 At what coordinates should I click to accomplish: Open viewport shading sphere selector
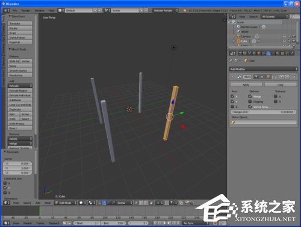pos(82,203)
